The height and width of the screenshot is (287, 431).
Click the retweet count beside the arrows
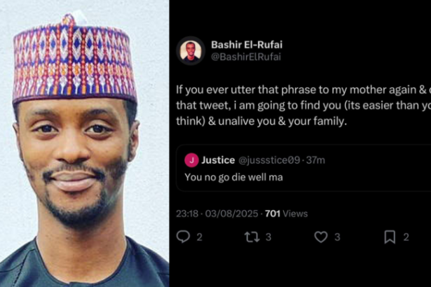click(x=268, y=237)
